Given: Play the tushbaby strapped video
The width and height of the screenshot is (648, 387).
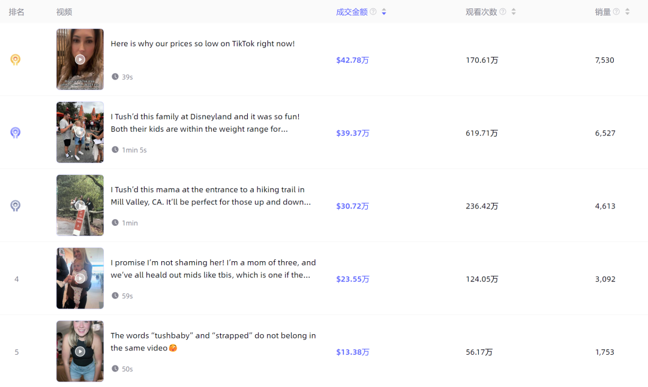Looking at the screenshot, I should point(80,352).
